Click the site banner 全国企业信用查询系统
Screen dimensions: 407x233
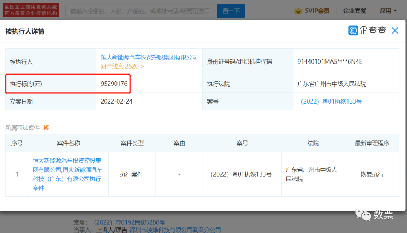[31, 10]
